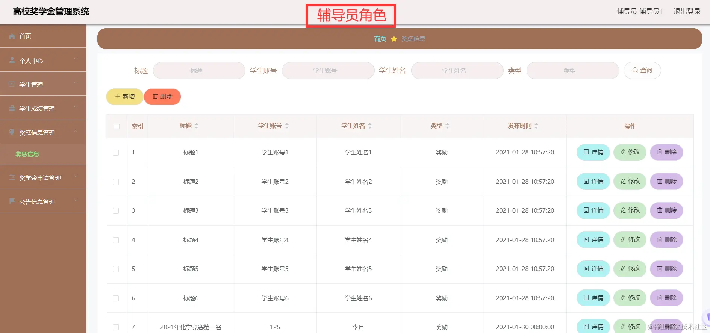
Task: Check the checkbox for row 4
Action: click(116, 240)
